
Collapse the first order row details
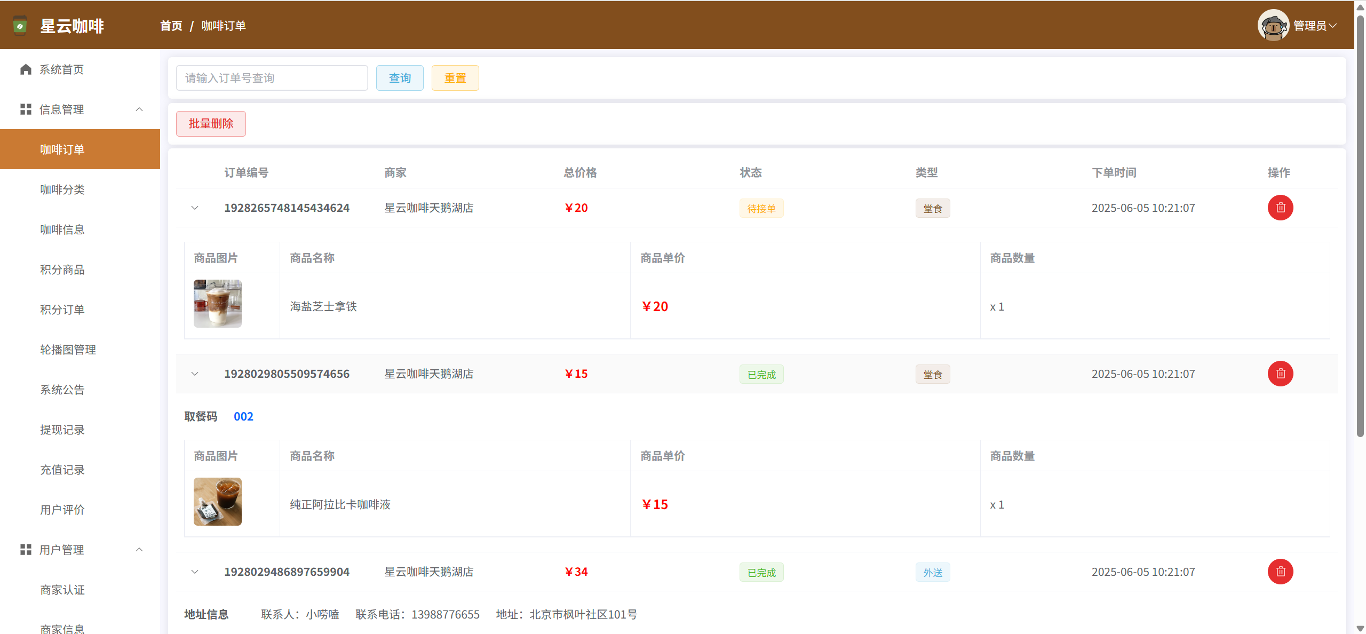[195, 208]
